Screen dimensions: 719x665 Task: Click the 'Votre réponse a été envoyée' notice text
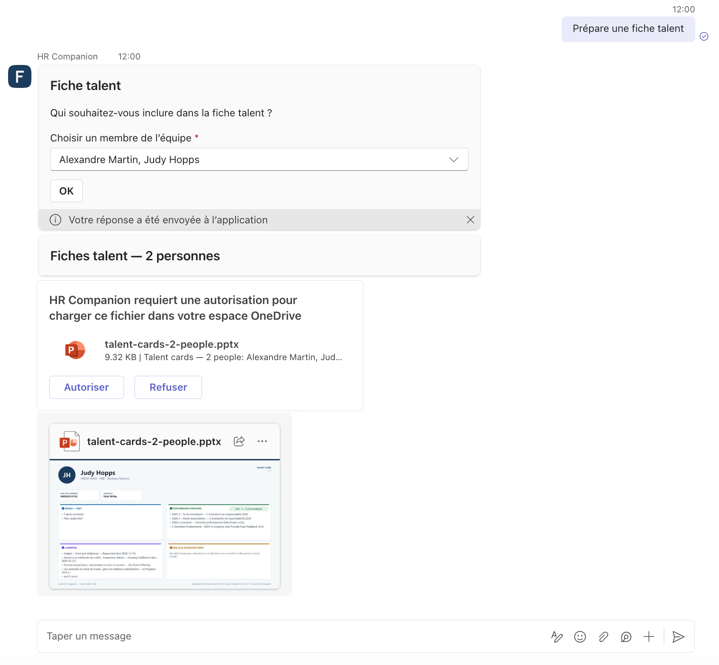[x=168, y=220]
